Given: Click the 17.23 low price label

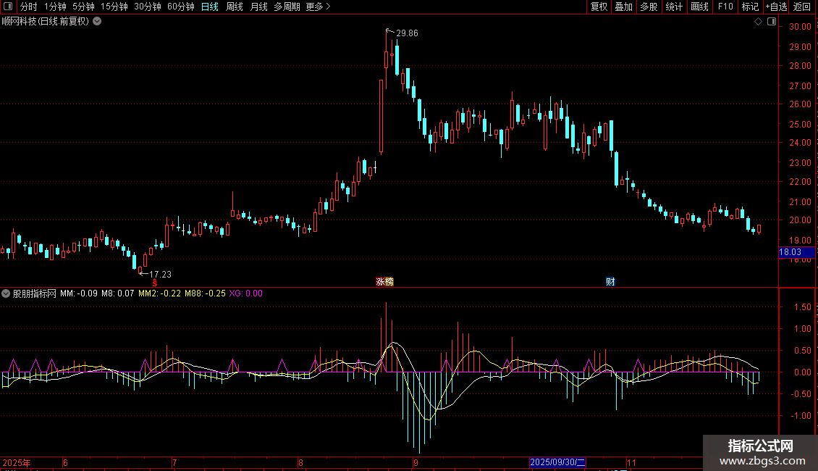Looking at the screenshot, I should coord(160,274).
